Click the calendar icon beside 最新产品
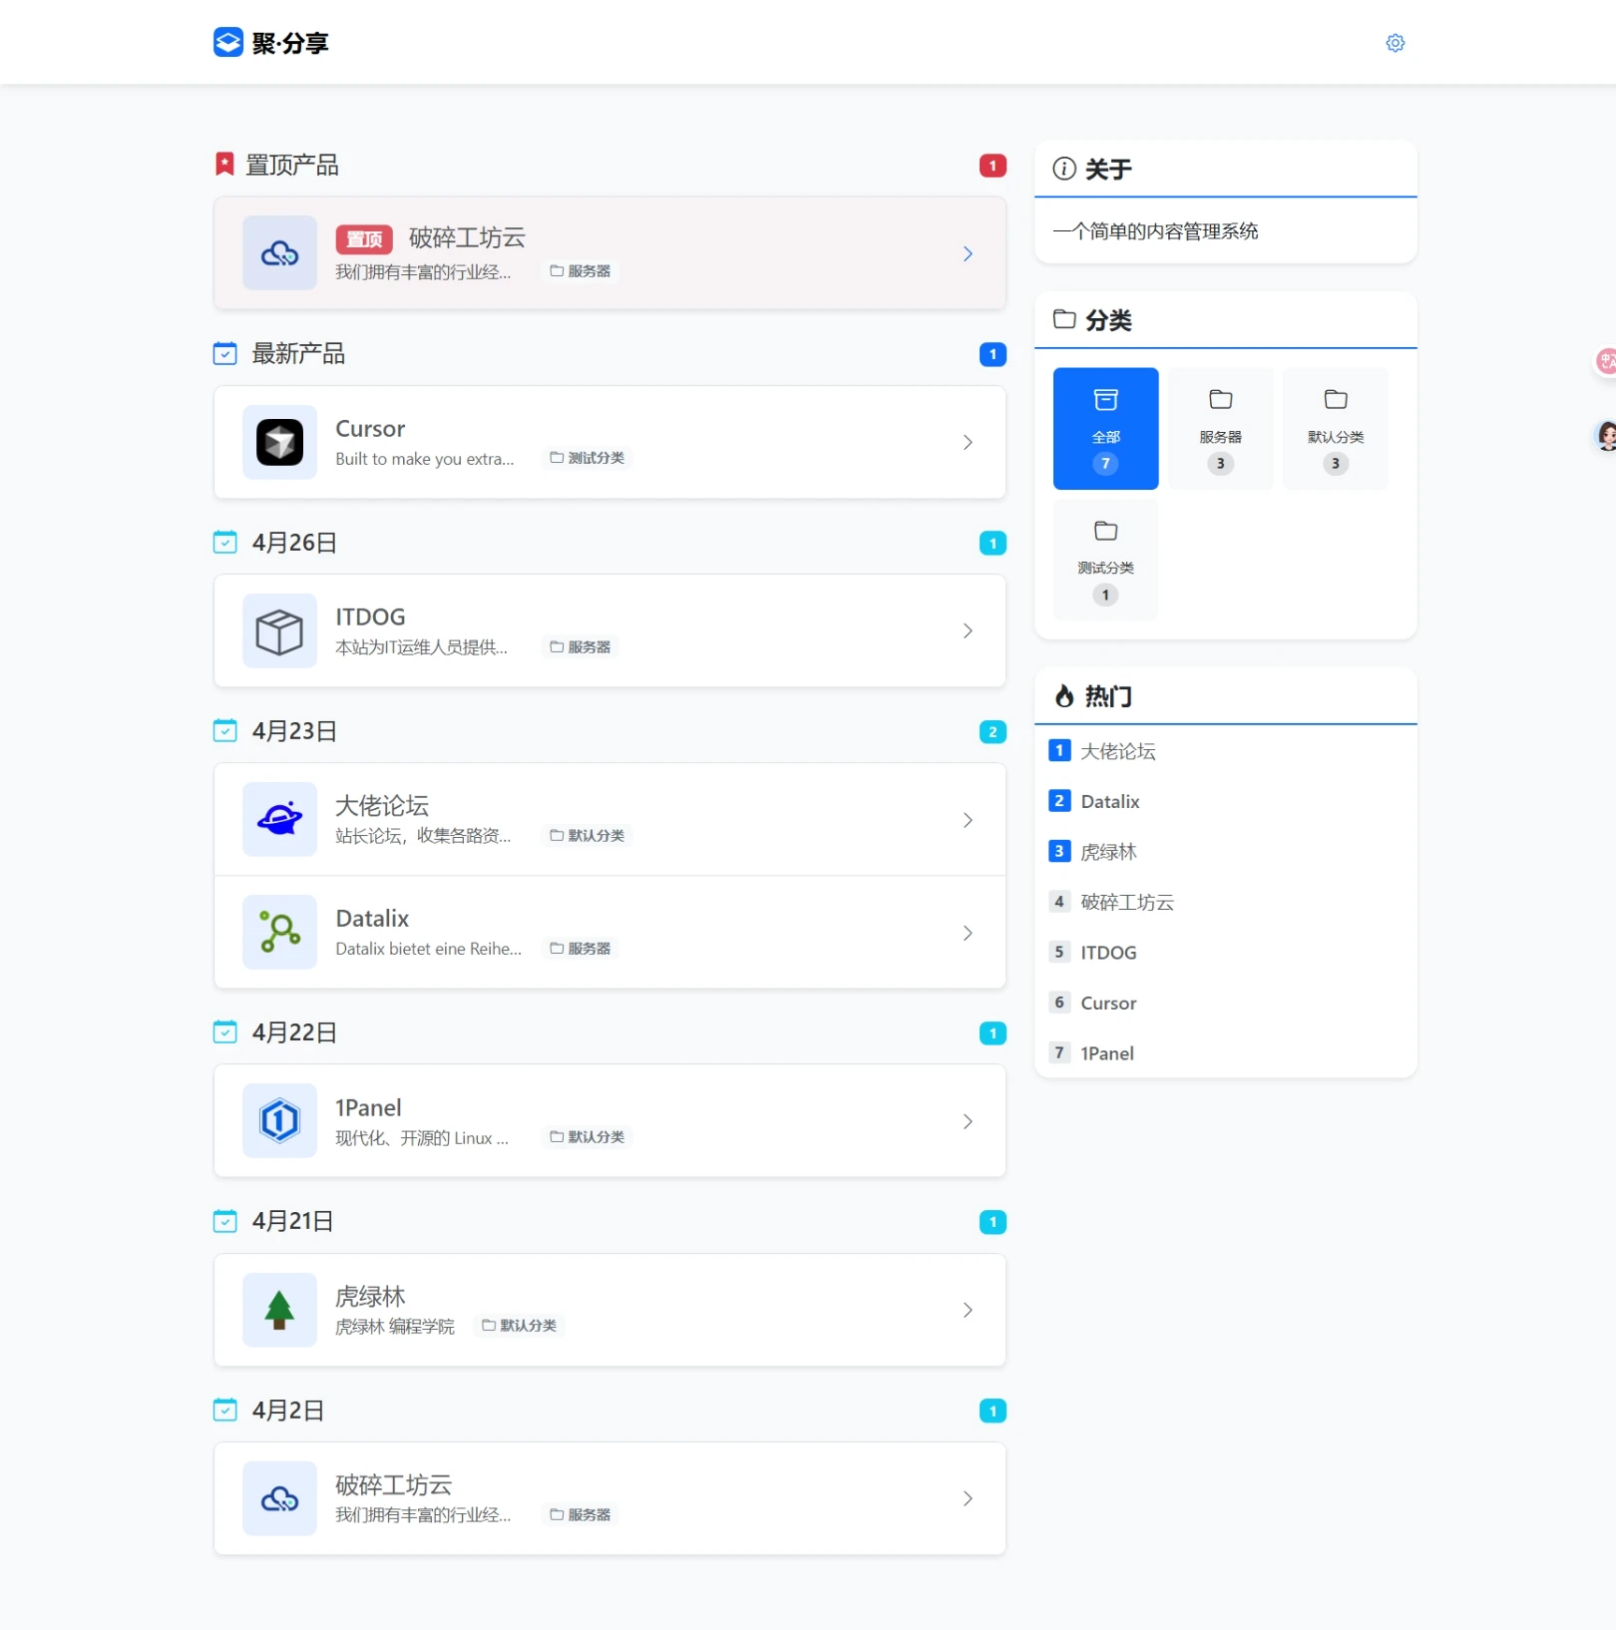1616x1630 pixels. (225, 353)
